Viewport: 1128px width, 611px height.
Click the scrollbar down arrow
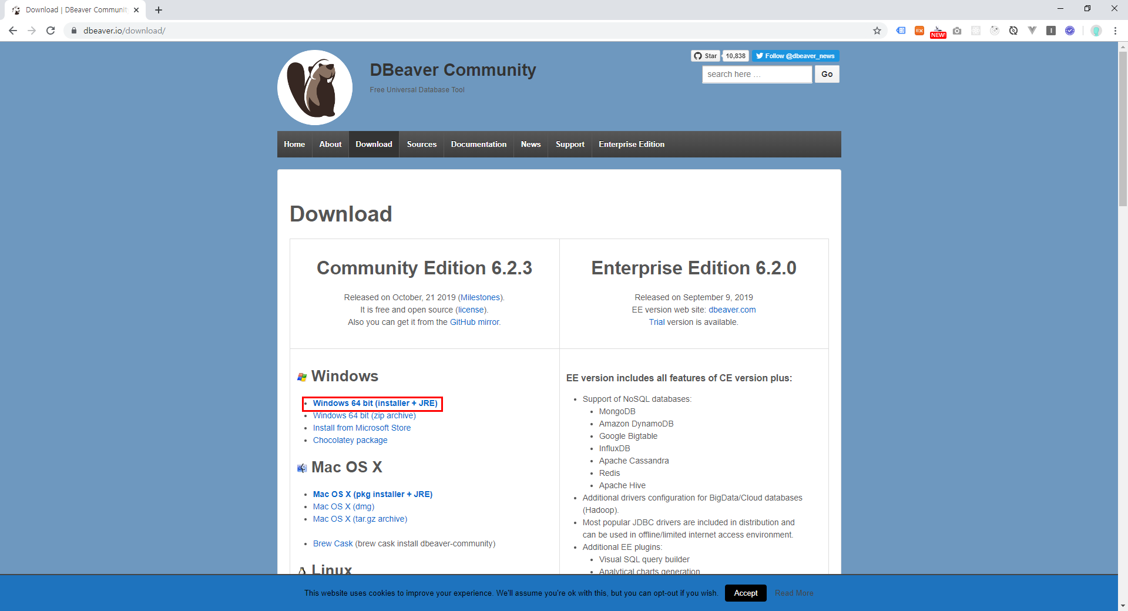[1123, 605]
